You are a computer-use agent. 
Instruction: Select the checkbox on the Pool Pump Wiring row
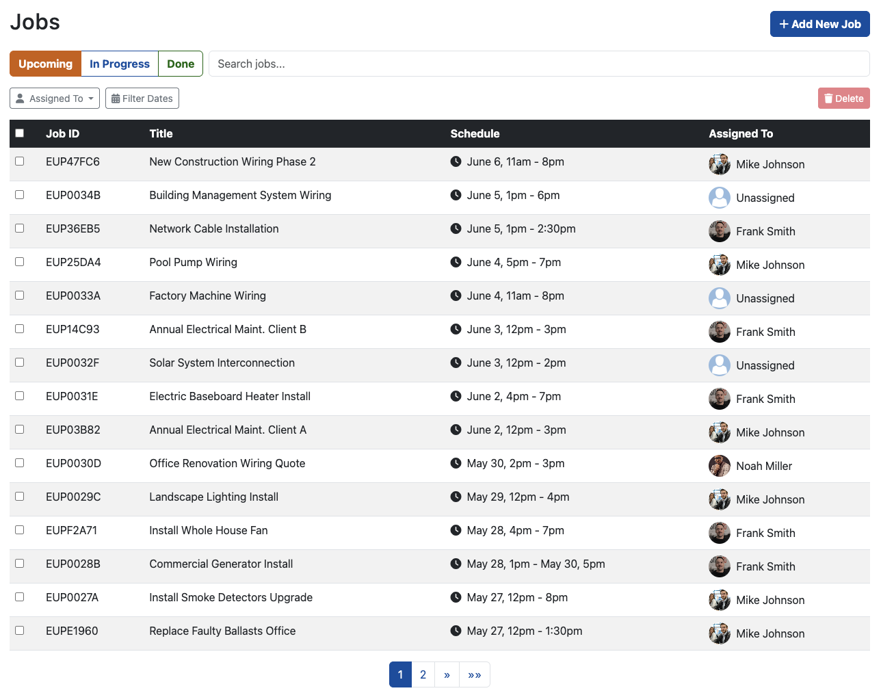point(19,261)
